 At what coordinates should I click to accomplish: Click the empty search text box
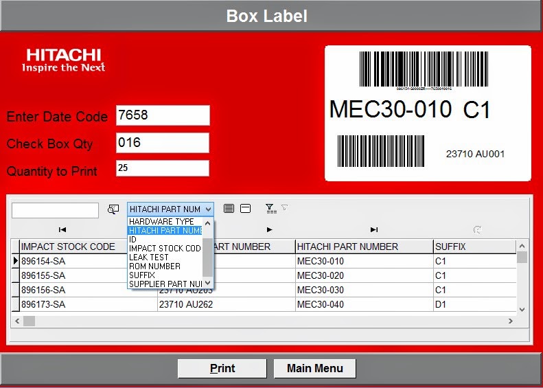(x=55, y=210)
